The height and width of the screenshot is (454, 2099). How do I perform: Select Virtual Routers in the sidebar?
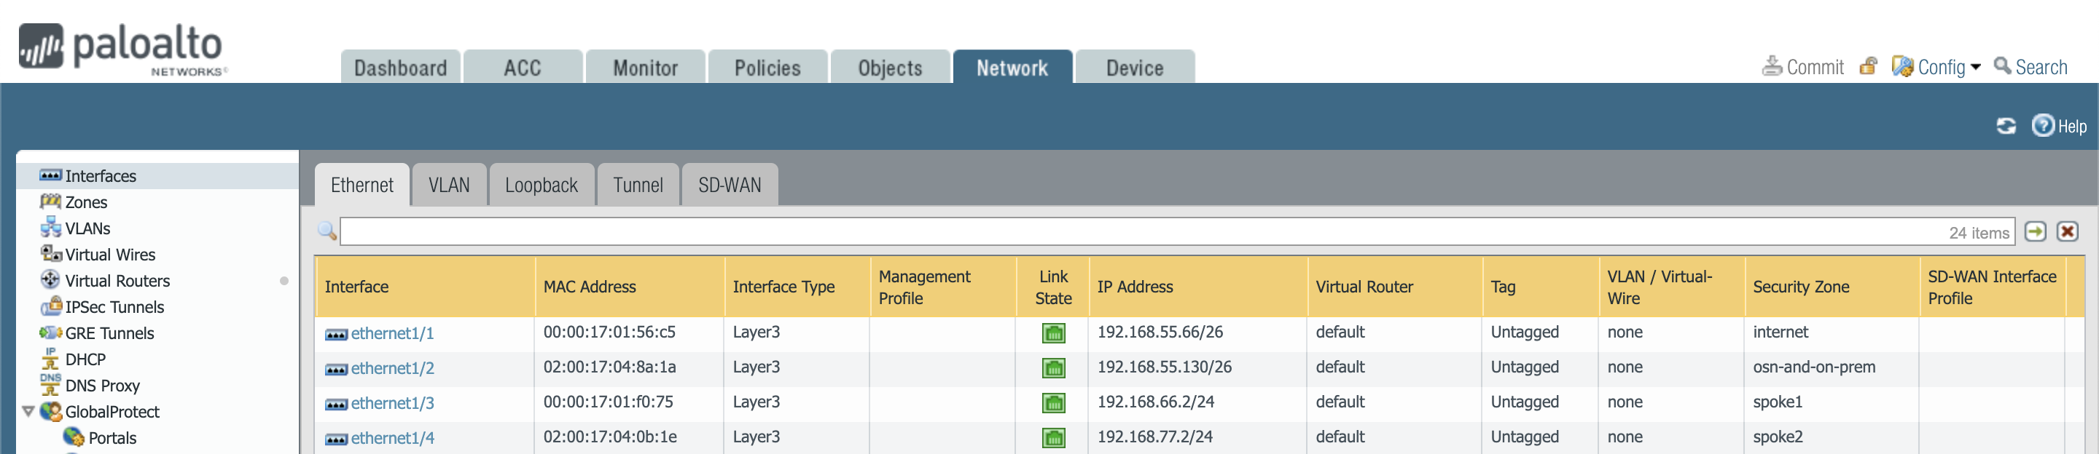click(x=117, y=281)
